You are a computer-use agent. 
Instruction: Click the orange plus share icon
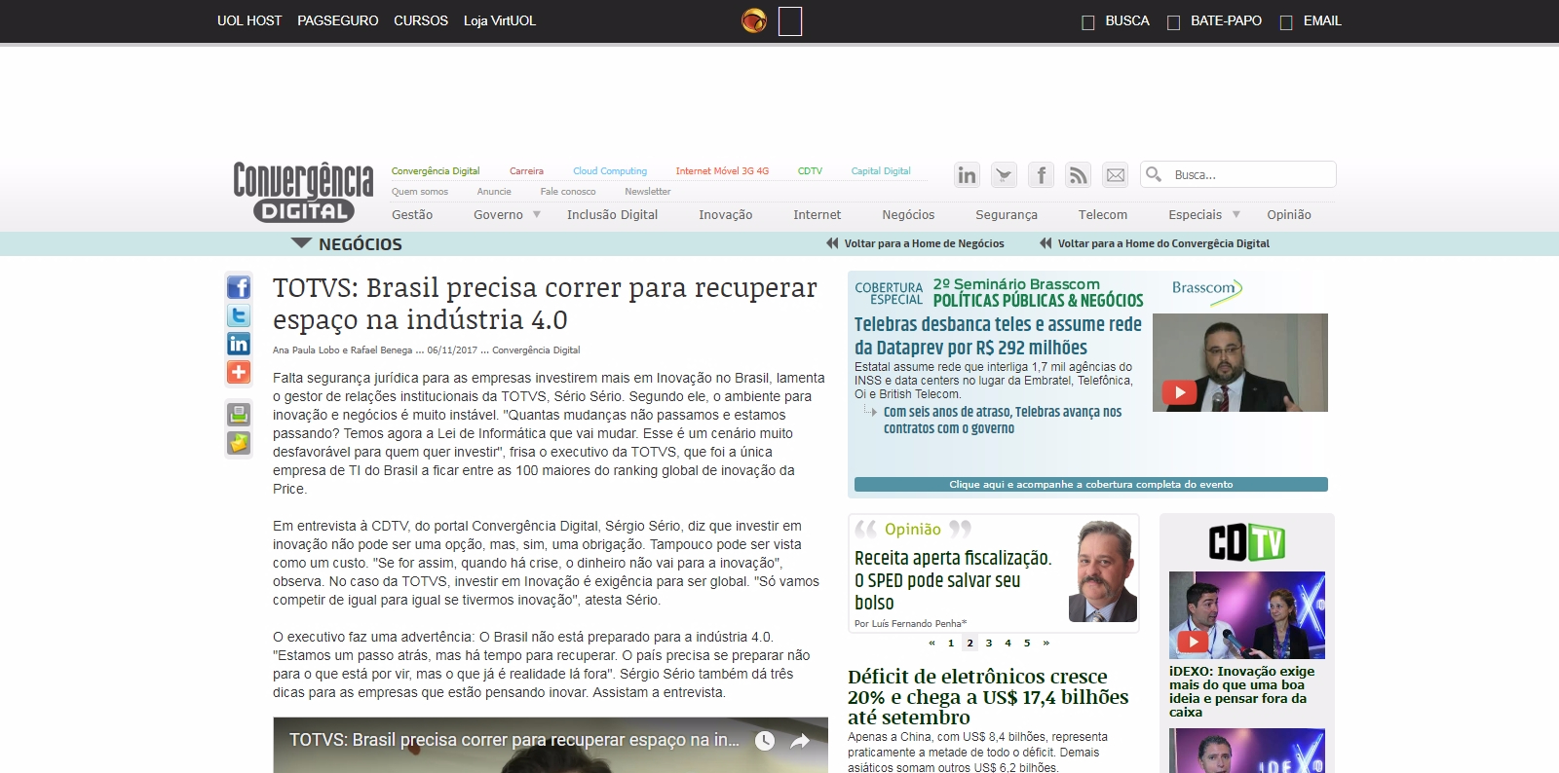pyautogui.click(x=239, y=372)
